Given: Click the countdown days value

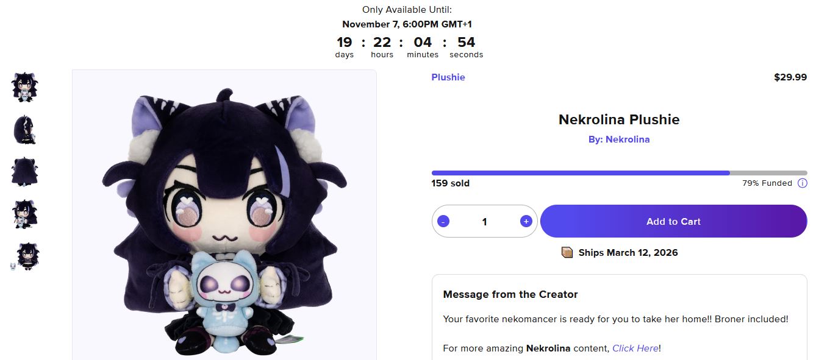Looking at the screenshot, I should pyautogui.click(x=345, y=42).
